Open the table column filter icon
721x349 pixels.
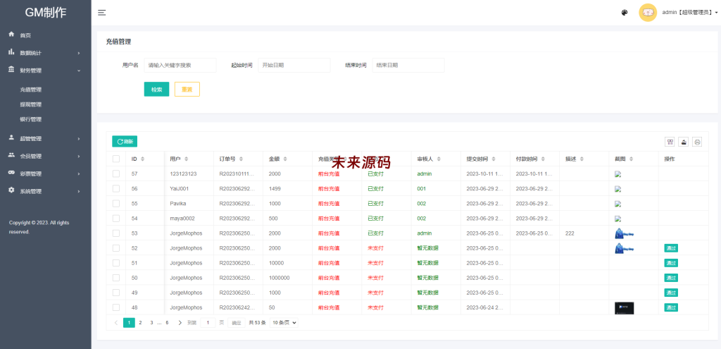[x=670, y=142]
